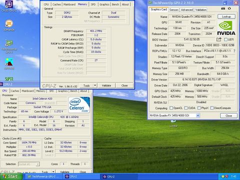This screenshot has height=180, width=240.
Task: Click the refresh icon in GPU-Z
Action: [x=229, y=8]
